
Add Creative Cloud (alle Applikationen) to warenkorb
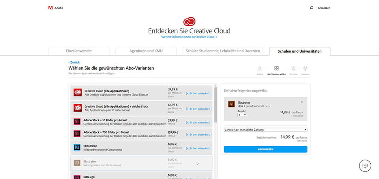pyautogui.click(x=198, y=93)
